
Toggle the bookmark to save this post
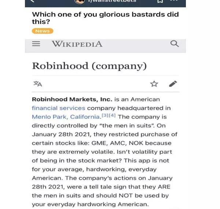click(160, 1)
